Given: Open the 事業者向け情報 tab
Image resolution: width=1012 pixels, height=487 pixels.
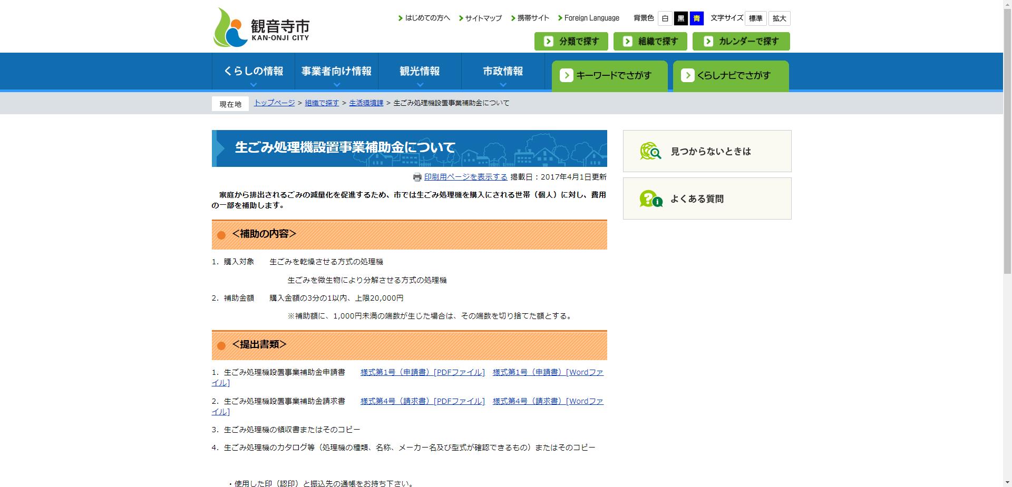Looking at the screenshot, I should (x=337, y=71).
